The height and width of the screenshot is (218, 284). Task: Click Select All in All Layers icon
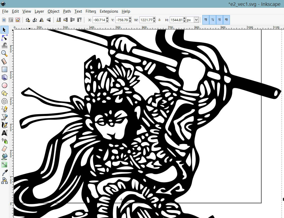click(11, 20)
